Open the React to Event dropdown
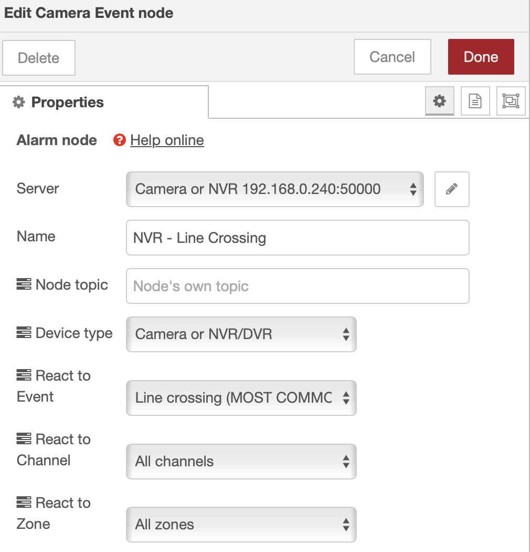The image size is (530, 552). (241, 398)
